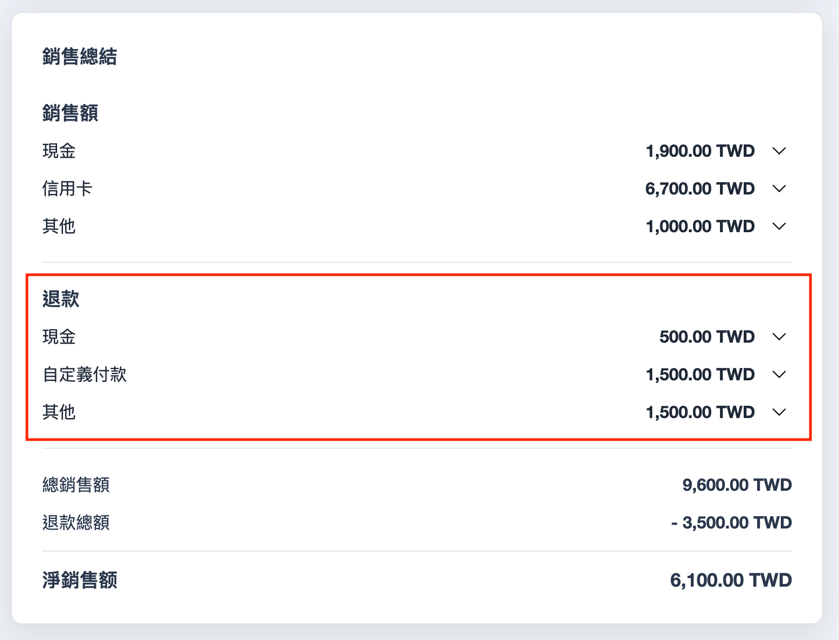Select the - 3,500.00 TWD refund total
Image resolution: width=839 pixels, height=640 pixels.
(731, 523)
